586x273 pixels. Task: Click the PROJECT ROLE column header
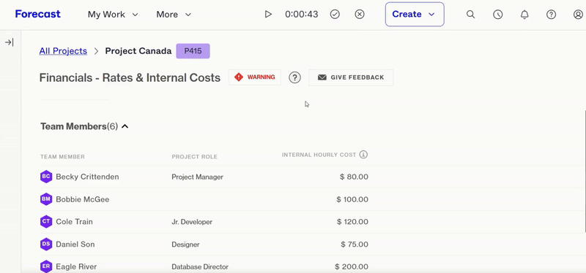(194, 157)
